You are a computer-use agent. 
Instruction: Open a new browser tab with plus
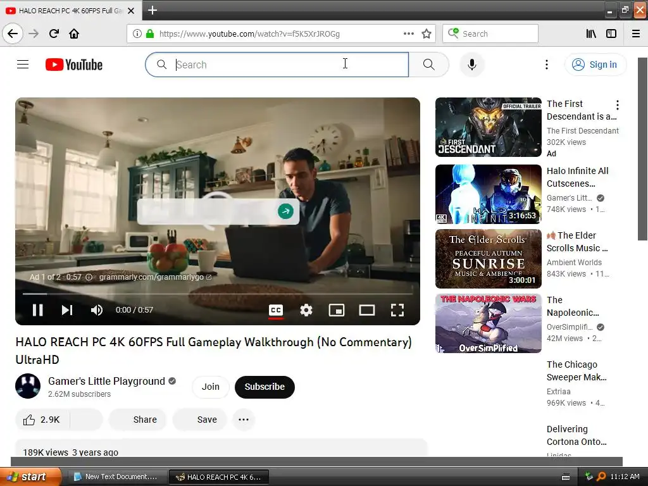pos(152,10)
